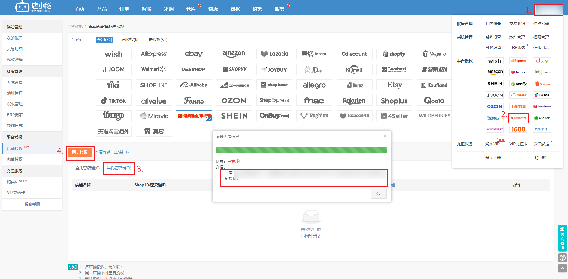Click the blue 同步授权 link under empty state
The height and width of the screenshot is (279, 568).
click(311, 236)
